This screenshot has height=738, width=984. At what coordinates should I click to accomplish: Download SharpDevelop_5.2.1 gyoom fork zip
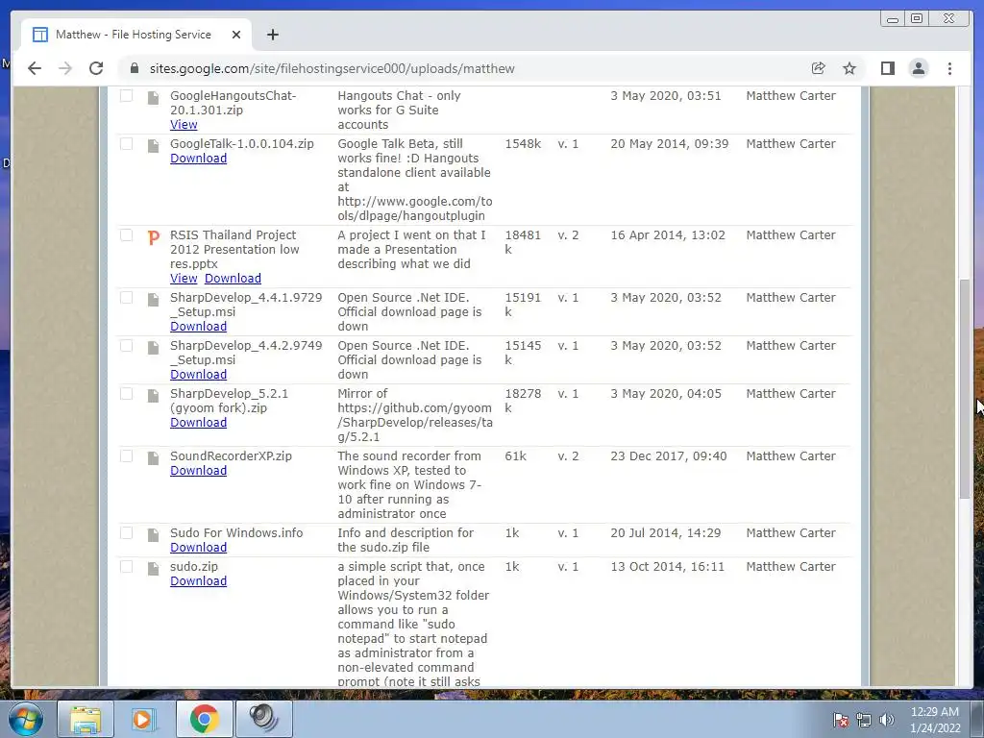pyautogui.click(x=198, y=423)
